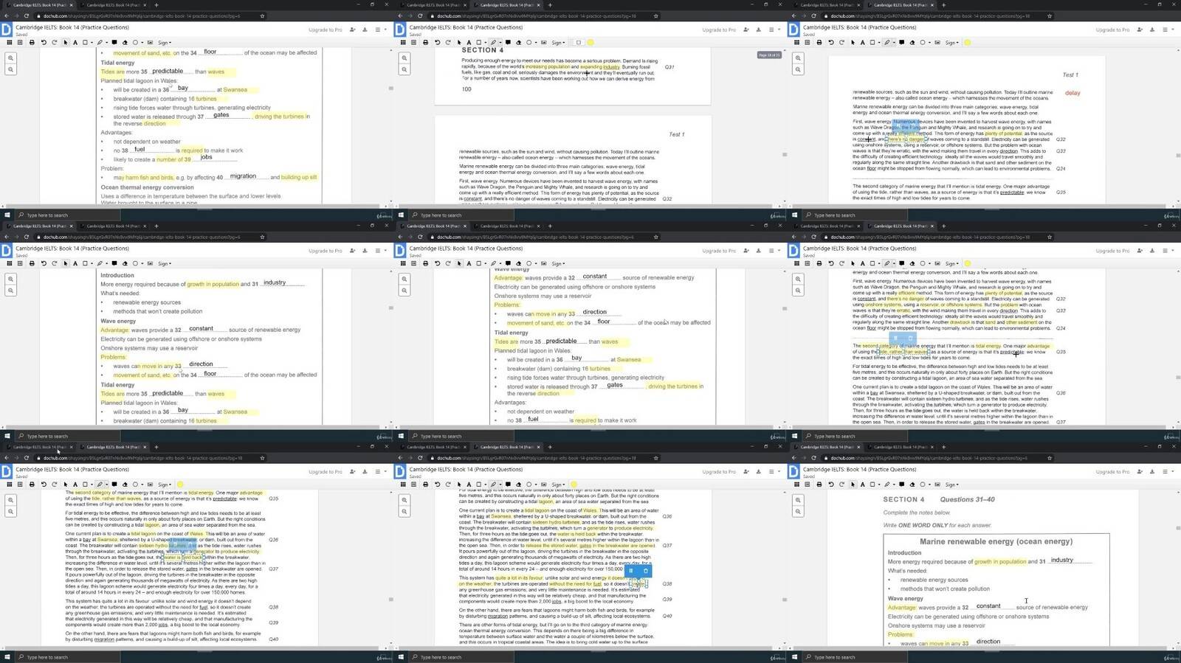Click the stroke size box in top-center window
1181x663 pixels.
pos(578,42)
